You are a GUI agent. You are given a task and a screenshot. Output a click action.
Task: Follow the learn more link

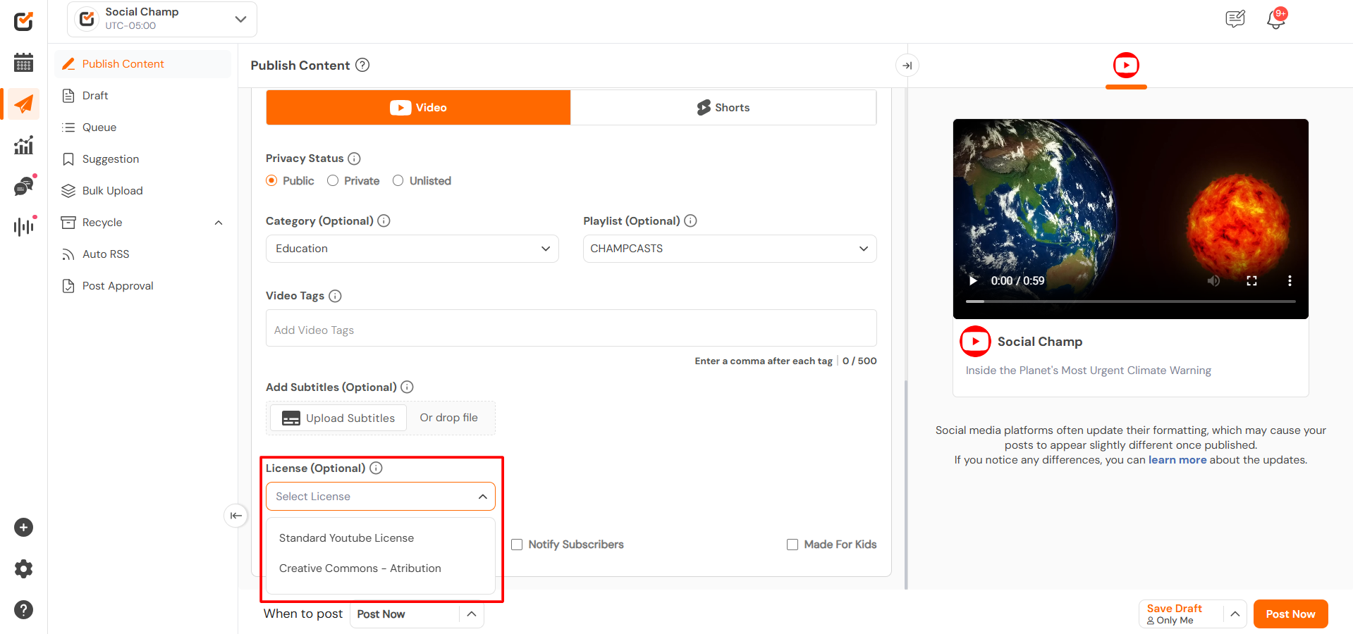click(1177, 460)
